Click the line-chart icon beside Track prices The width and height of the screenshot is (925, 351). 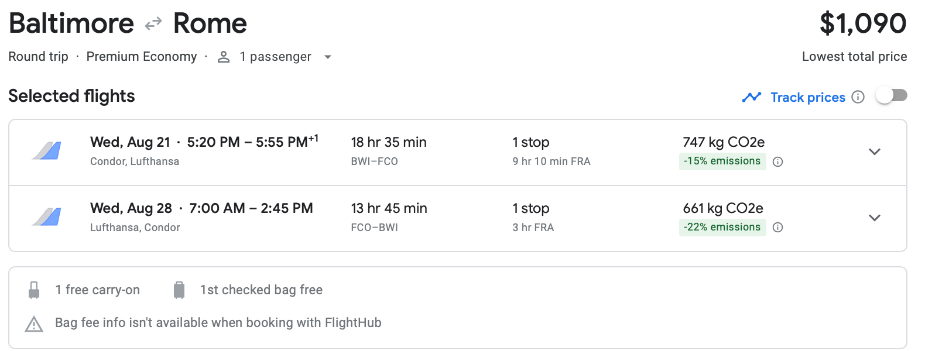click(x=751, y=97)
